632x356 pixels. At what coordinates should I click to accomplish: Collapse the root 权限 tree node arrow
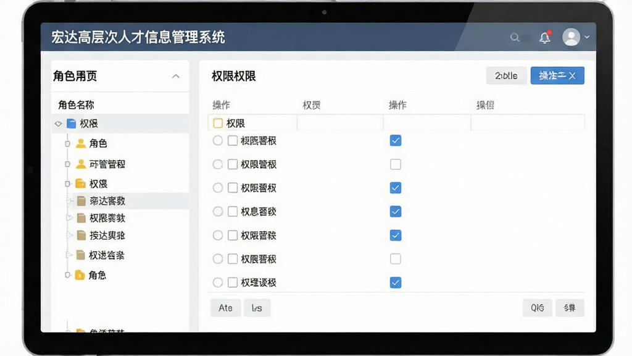tap(58, 124)
